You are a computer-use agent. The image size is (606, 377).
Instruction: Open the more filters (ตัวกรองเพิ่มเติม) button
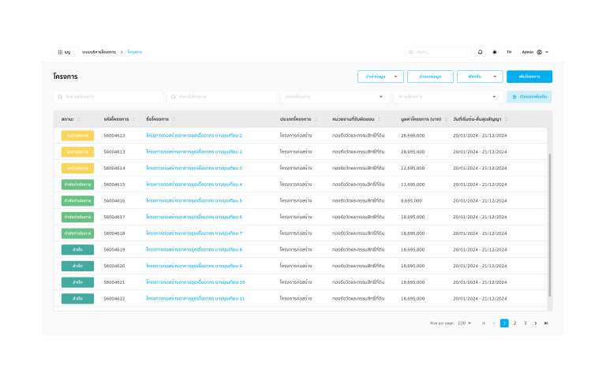pyautogui.click(x=529, y=97)
